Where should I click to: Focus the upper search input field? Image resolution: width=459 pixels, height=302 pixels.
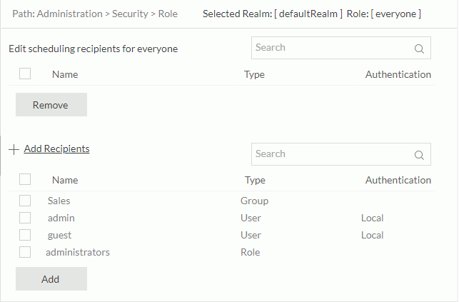(x=332, y=48)
